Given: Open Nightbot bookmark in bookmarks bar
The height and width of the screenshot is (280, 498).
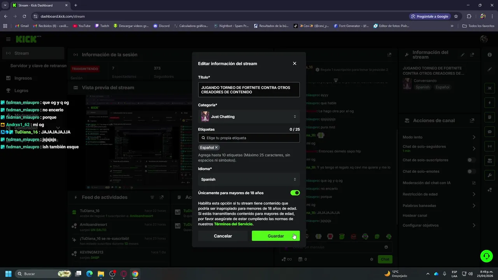Looking at the screenshot, I should [x=231, y=26].
